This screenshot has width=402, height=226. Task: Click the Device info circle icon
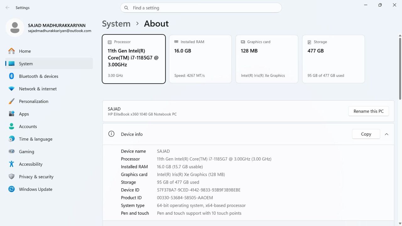pos(111,134)
